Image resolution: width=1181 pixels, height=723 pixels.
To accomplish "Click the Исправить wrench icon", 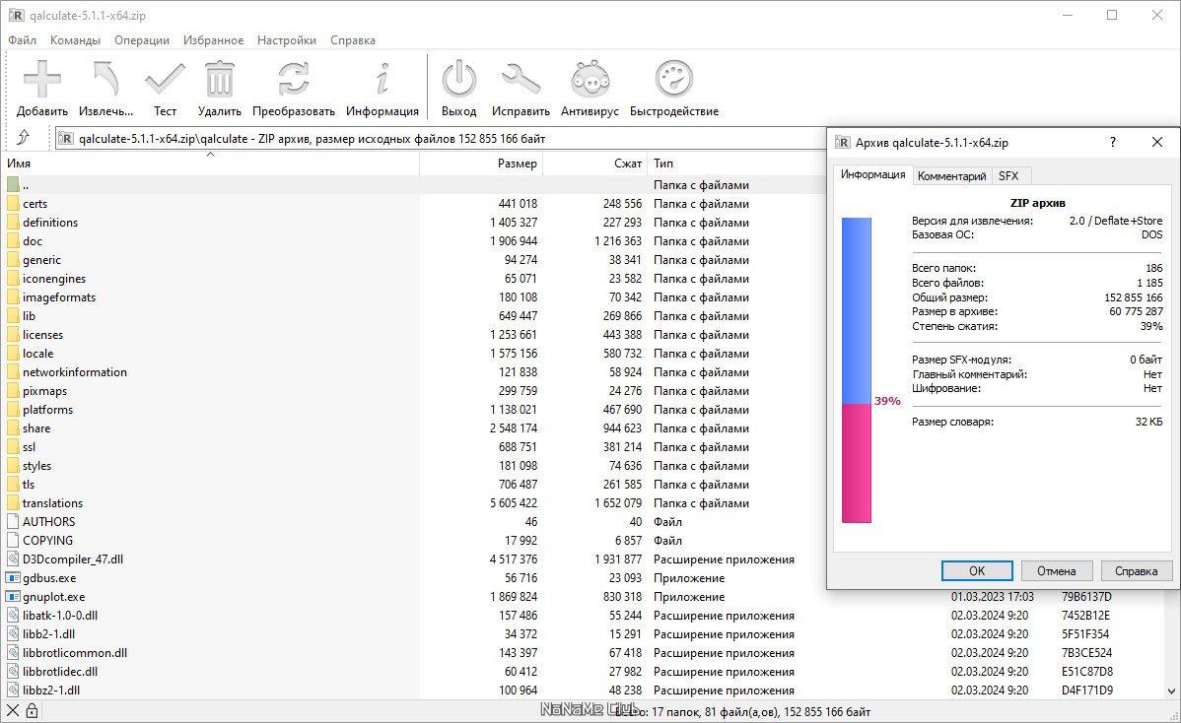I will pos(521,79).
